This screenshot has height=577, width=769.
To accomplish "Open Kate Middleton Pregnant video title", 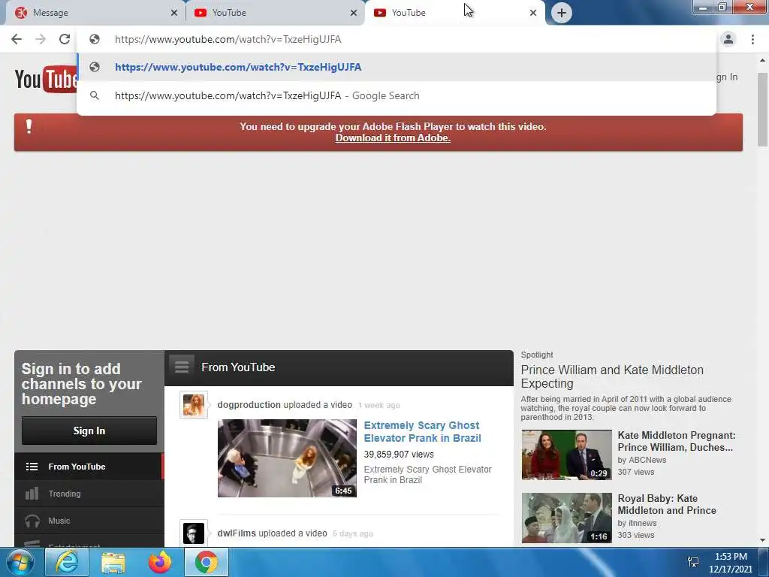I will coord(677,441).
